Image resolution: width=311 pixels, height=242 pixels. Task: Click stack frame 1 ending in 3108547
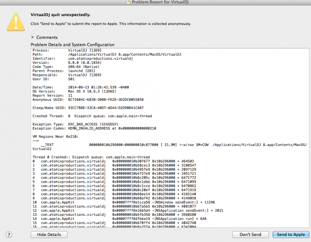pyautogui.click(x=114, y=165)
